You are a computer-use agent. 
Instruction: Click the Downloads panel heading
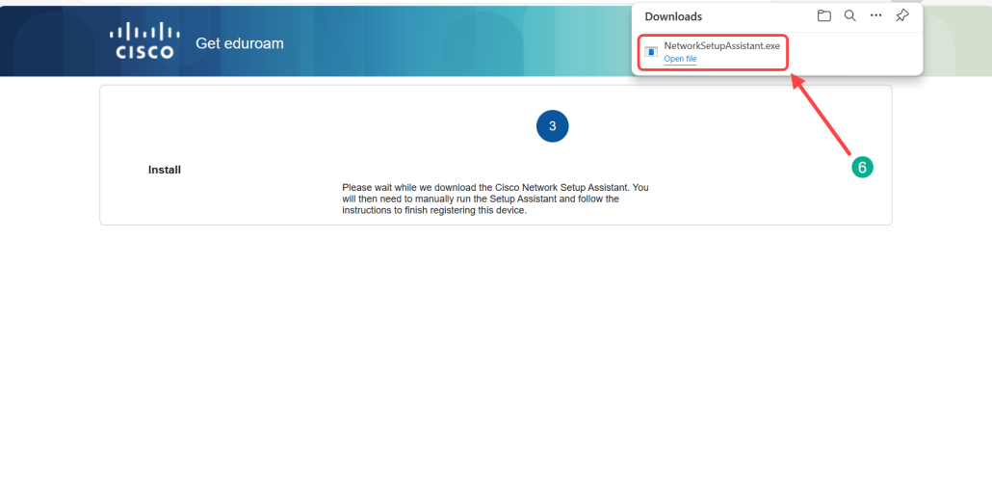coord(673,16)
